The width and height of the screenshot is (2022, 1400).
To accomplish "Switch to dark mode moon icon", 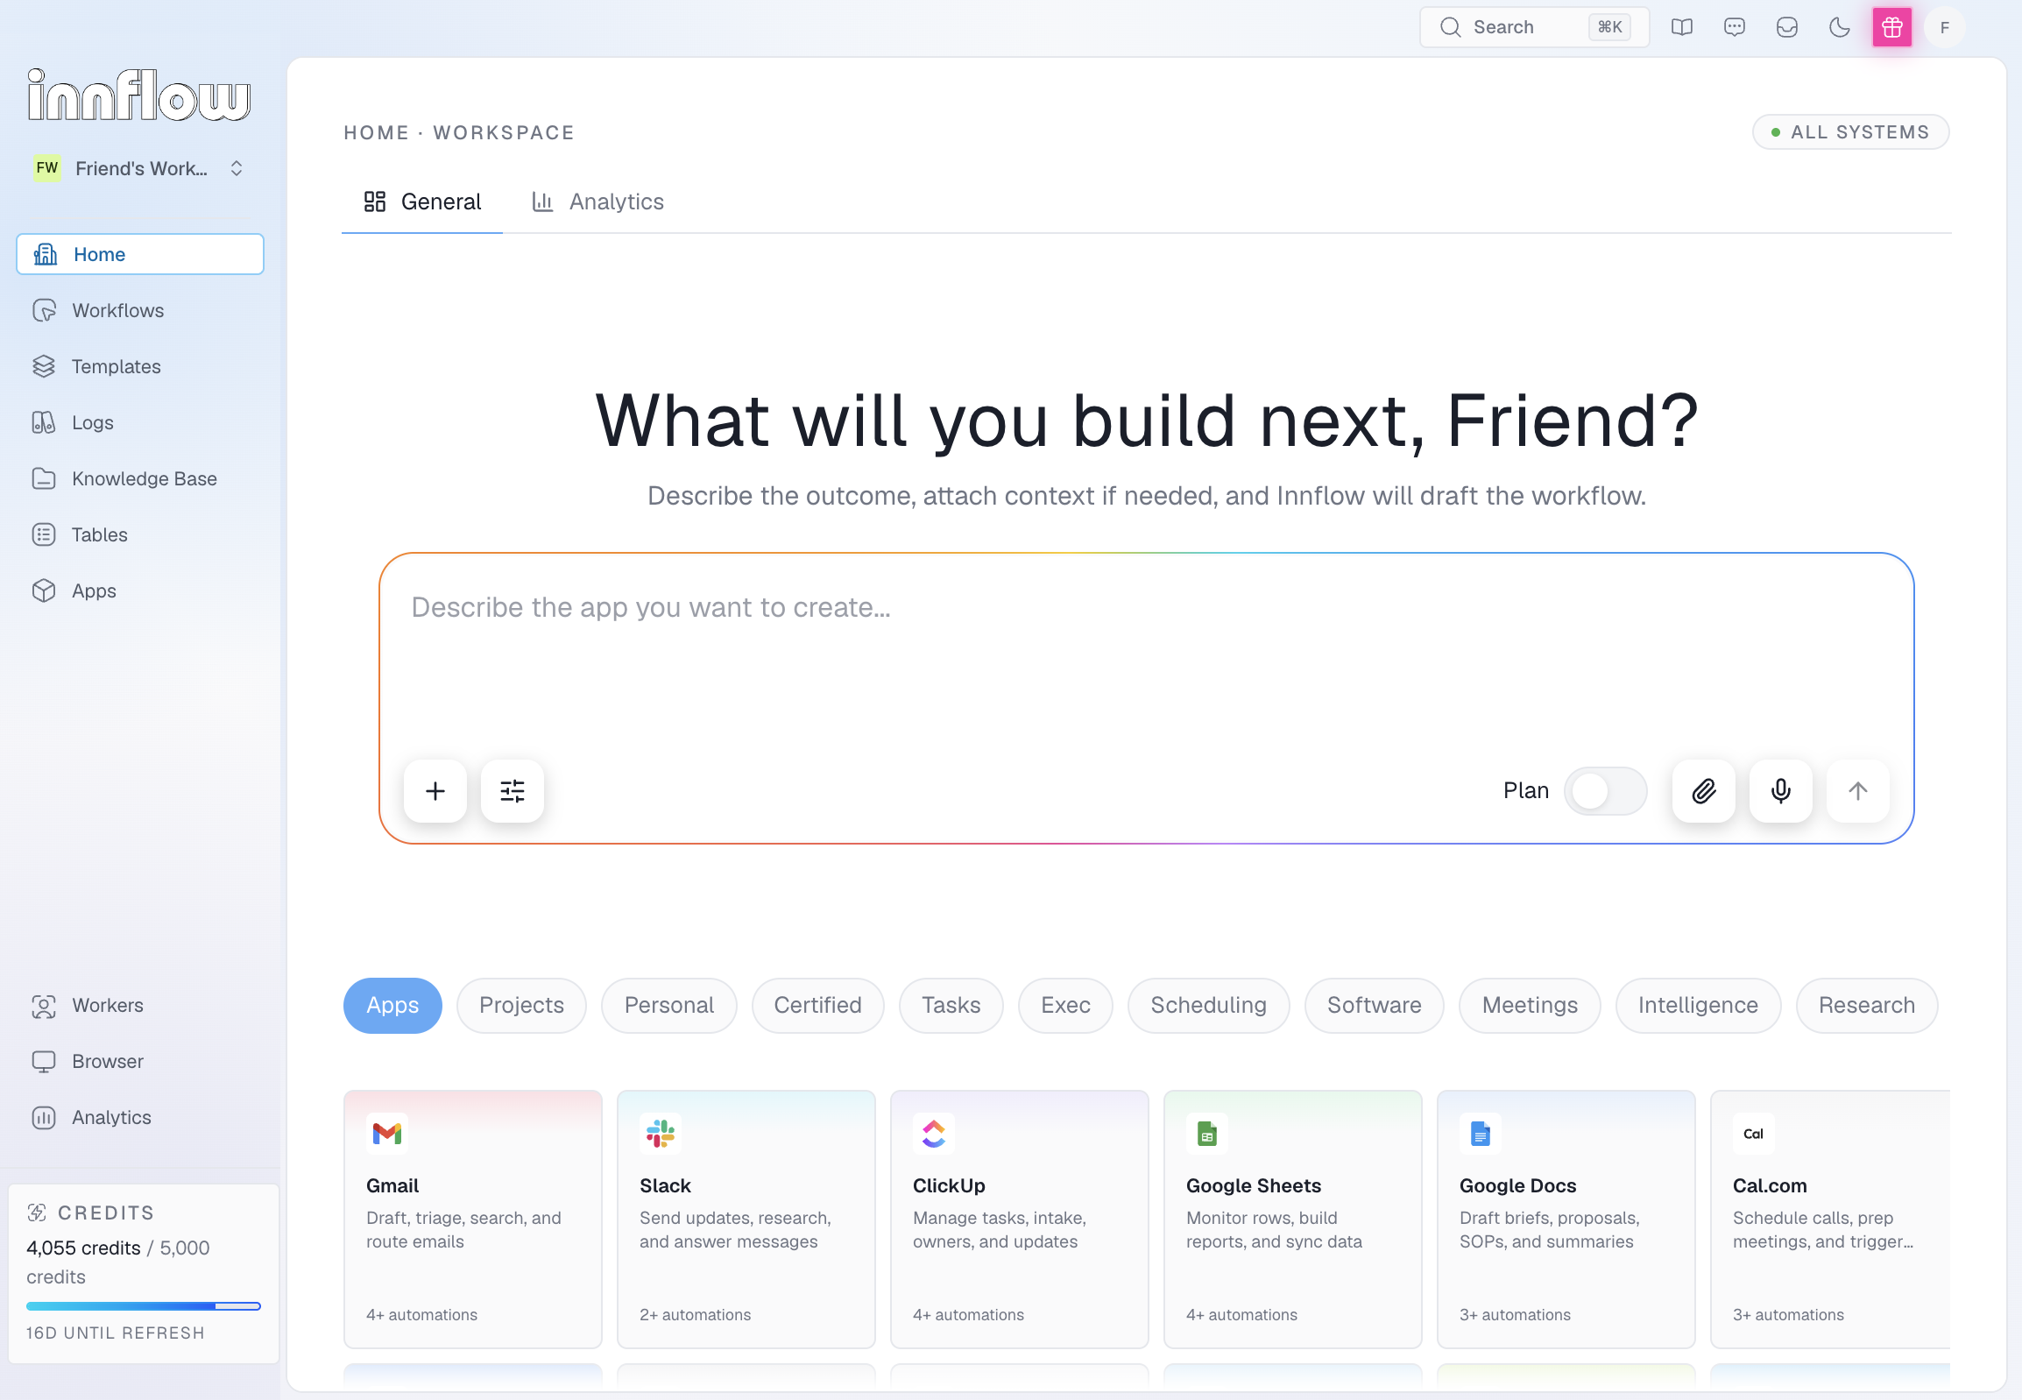I will [1840, 27].
